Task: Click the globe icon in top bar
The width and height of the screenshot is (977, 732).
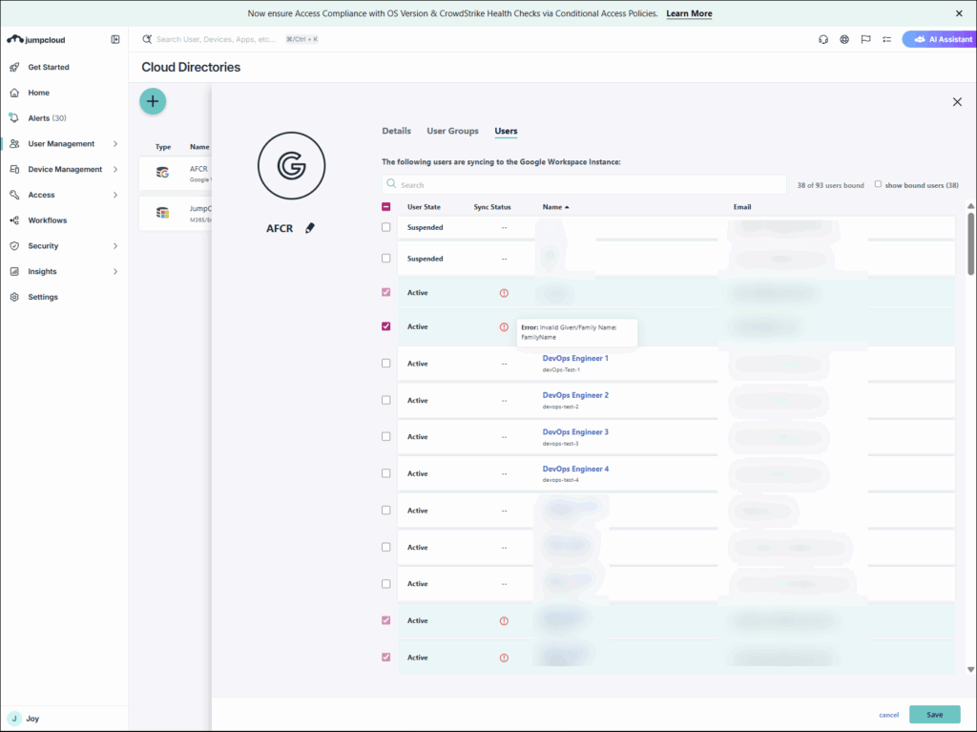Action: pos(844,39)
